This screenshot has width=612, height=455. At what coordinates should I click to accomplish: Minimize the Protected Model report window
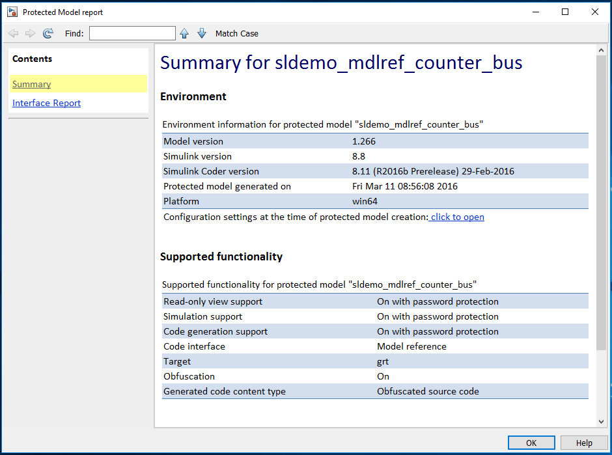coord(536,12)
